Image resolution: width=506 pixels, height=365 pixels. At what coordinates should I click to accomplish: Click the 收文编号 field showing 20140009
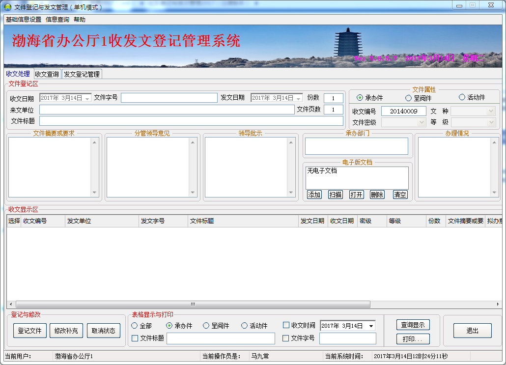coord(404,112)
